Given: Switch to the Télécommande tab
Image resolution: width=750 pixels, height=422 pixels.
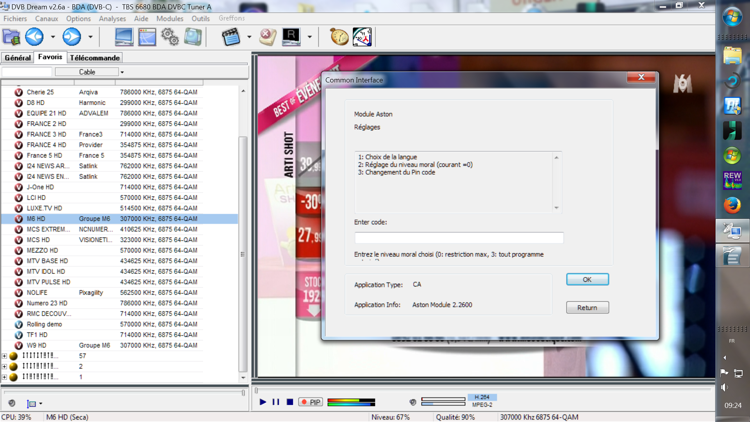Looking at the screenshot, I should (95, 58).
